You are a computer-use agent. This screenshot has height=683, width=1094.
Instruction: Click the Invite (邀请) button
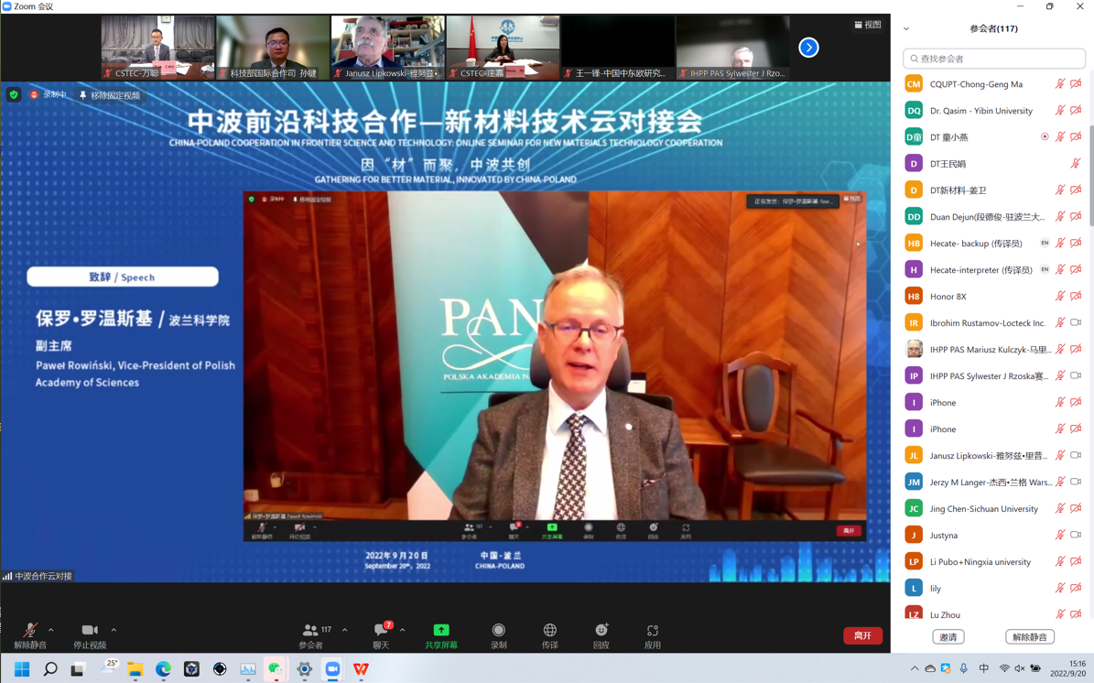click(x=948, y=636)
